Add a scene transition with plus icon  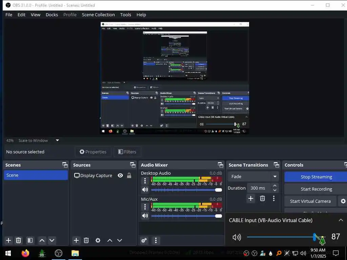[x=251, y=198]
